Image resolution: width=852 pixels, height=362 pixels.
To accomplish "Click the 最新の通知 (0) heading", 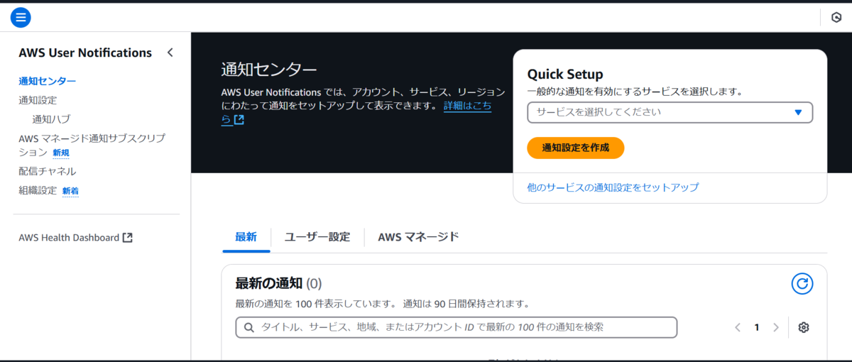I will pos(278,284).
